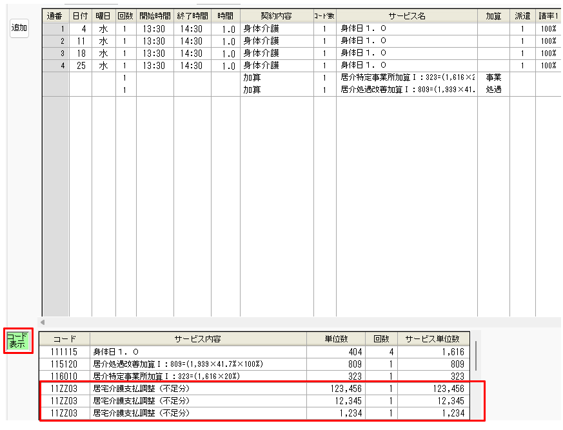Screen dimensions: 563x430
Task: Click the 追加 button to add a new row
Action: pyautogui.click(x=19, y=28)
